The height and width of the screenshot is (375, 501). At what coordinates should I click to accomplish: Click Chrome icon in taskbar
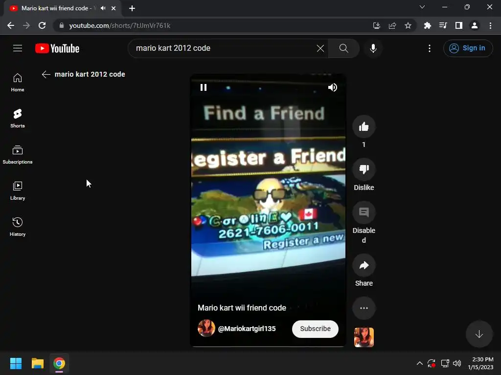pos(59,363)
